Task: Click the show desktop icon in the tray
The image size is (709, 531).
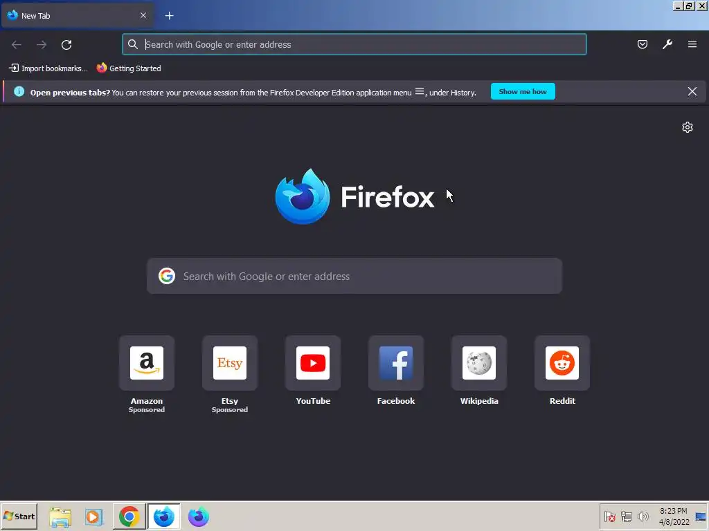Action: click(x=701, y=516)
